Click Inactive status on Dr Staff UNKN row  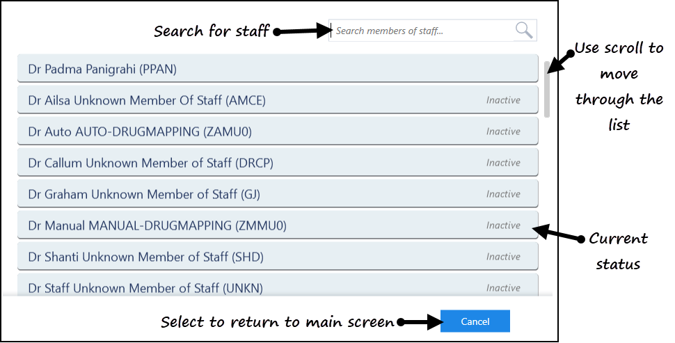coord(503,288)
